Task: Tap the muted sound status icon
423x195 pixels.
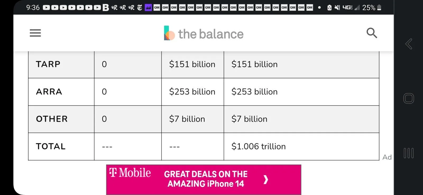Action: pyautogui.click(x=337, y=8)
